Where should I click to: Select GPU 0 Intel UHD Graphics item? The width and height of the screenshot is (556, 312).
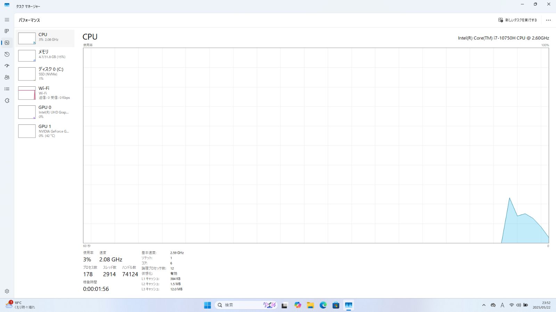[45, 112]
